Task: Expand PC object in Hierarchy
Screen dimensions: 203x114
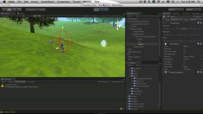Action: click(x=127, y=54)
